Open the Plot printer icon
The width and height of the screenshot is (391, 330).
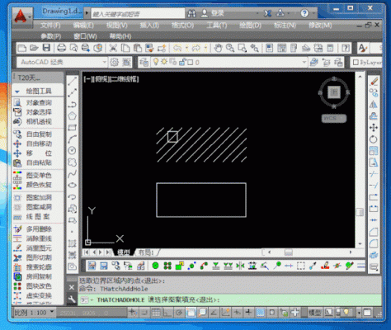[x=61, y=48]
